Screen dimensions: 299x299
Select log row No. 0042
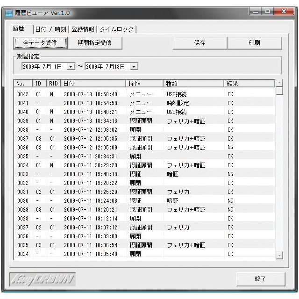140,94
